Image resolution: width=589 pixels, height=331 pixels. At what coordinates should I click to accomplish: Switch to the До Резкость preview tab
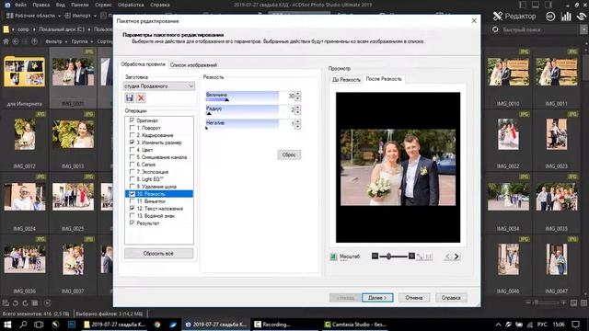click(x=346, y=80)
